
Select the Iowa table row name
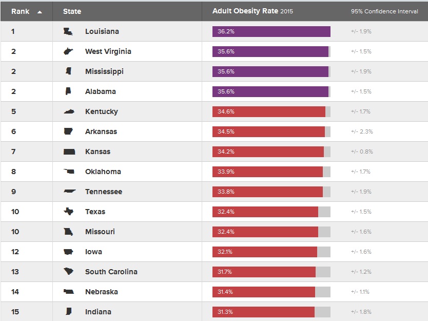93,252
